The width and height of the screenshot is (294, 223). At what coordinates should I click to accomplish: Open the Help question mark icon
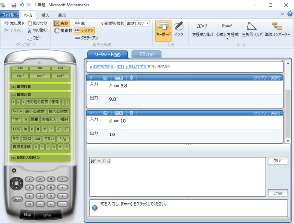(x=290, y=14)
